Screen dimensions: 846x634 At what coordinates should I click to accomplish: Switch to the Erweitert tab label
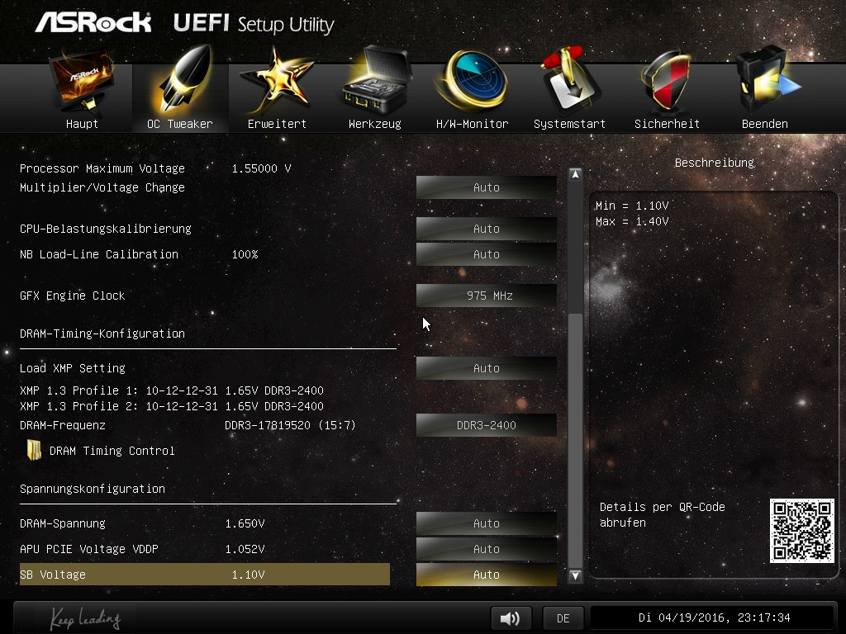point(277,124)
